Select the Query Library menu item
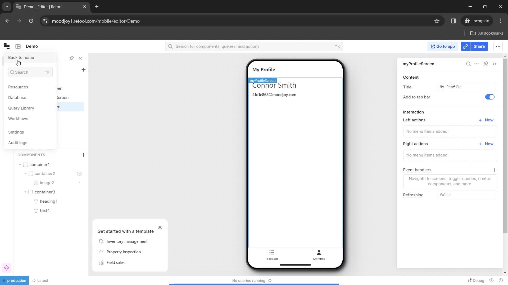Screen dimensions: 508x285 coord(21,108)
